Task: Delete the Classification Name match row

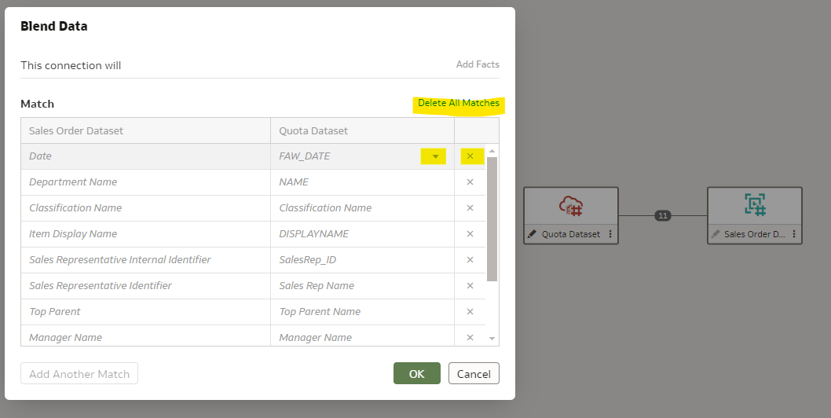Action: [x=470, y=208]
